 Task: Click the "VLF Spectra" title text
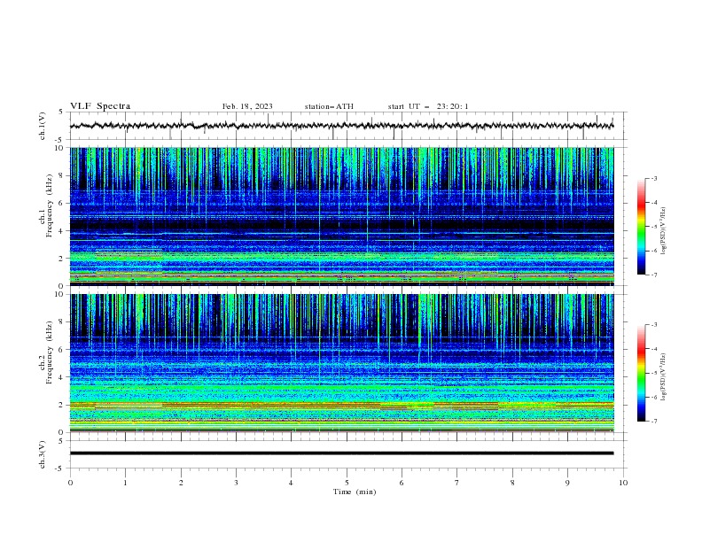[x=100, y=106]
